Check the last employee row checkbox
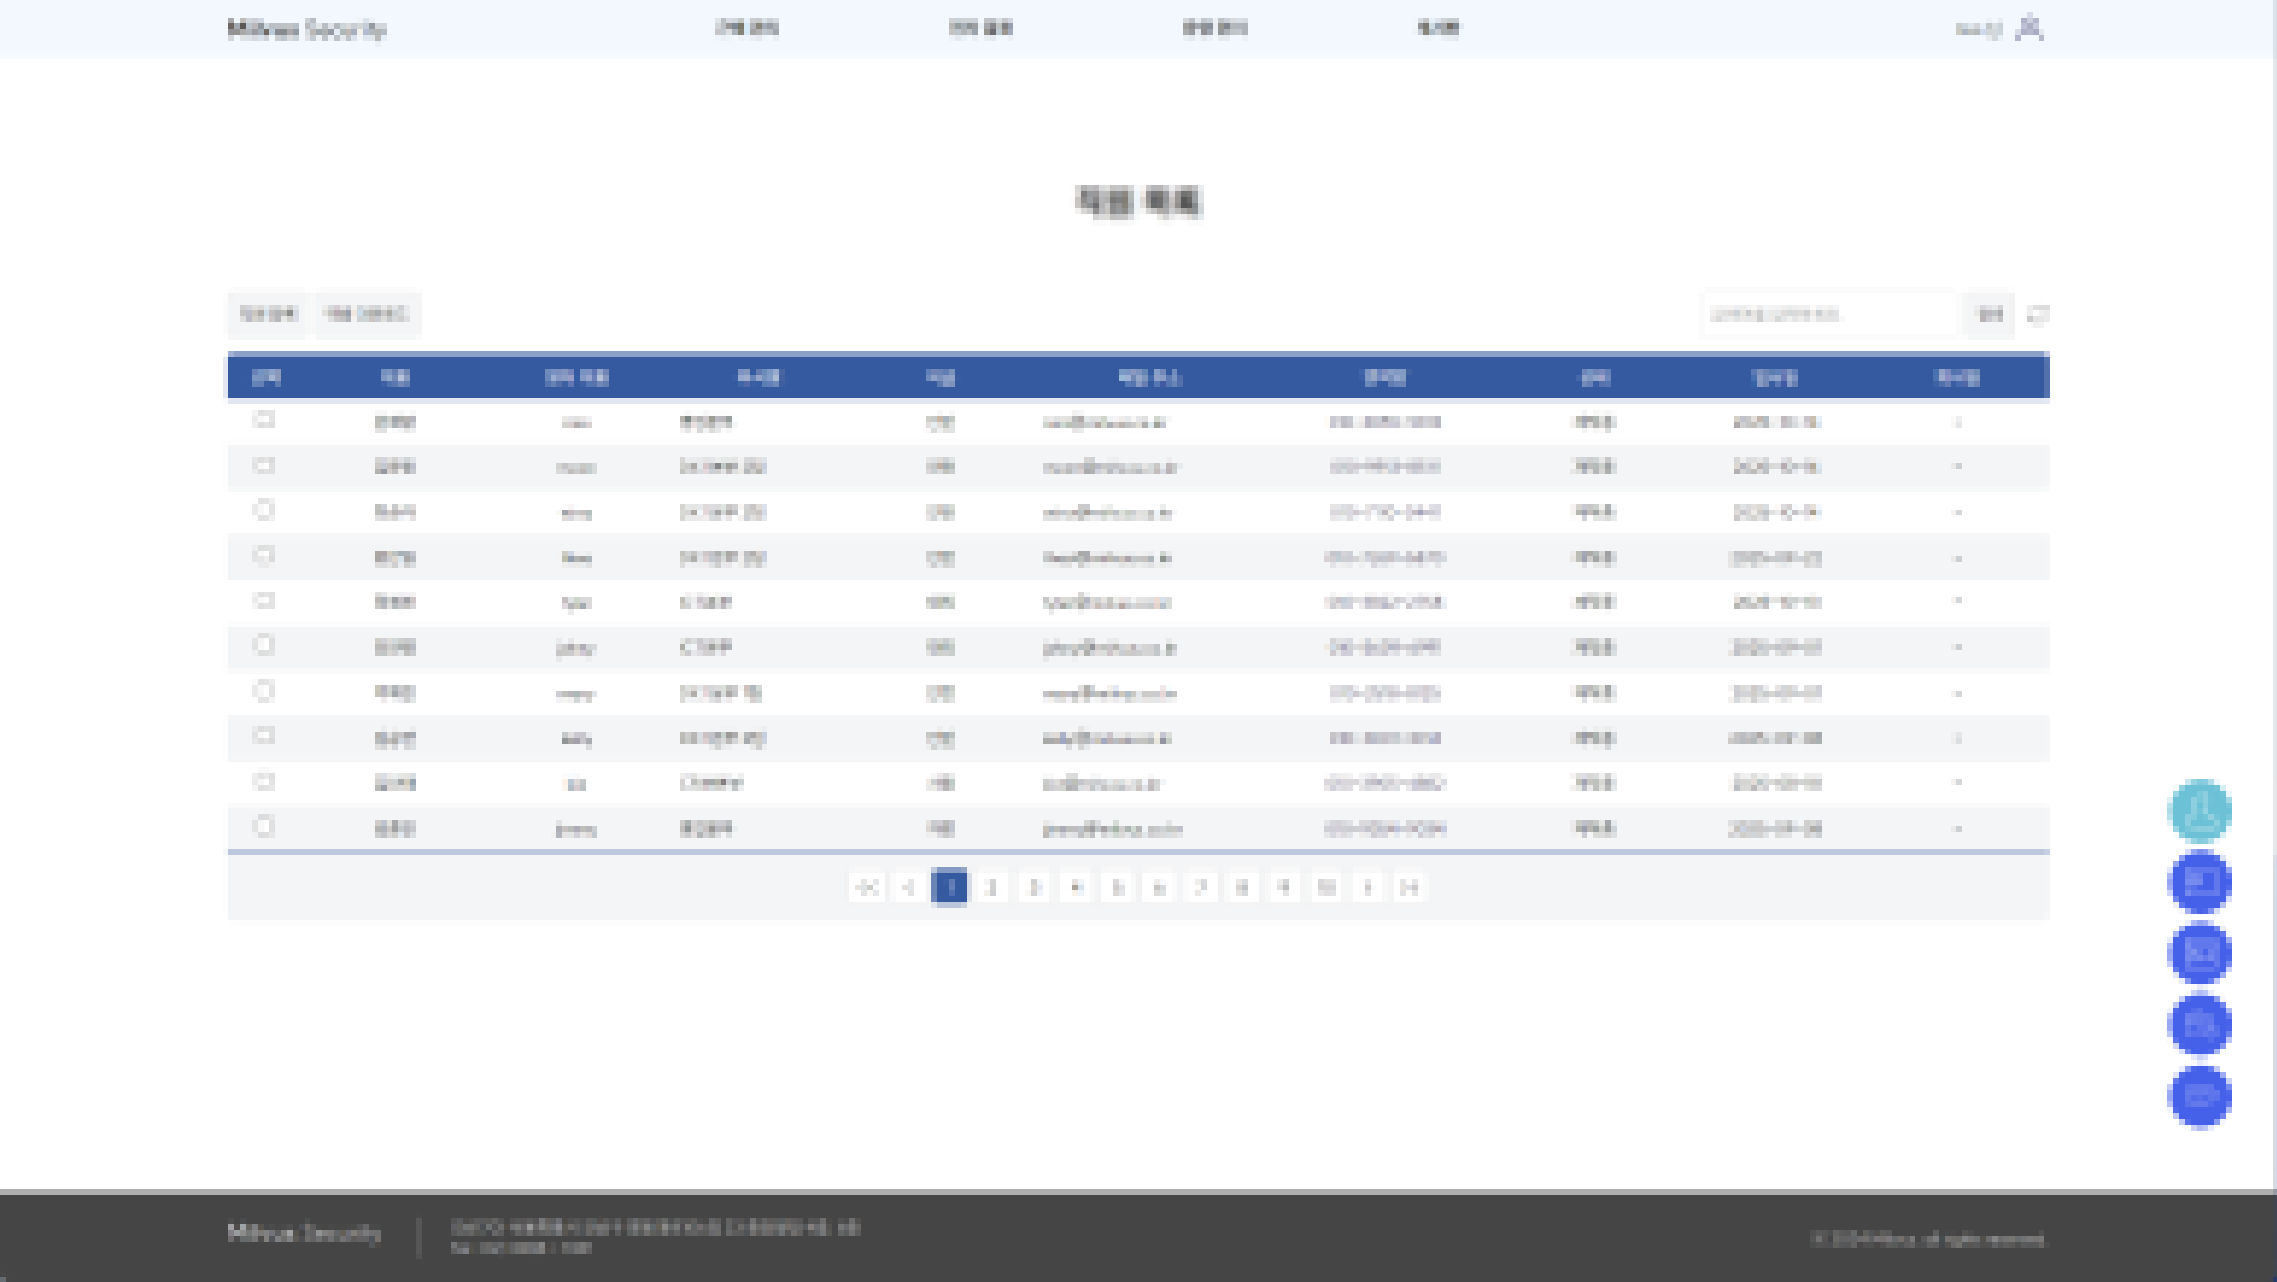This screenshot has height=1282, width=2277. (x=264, y=827)
